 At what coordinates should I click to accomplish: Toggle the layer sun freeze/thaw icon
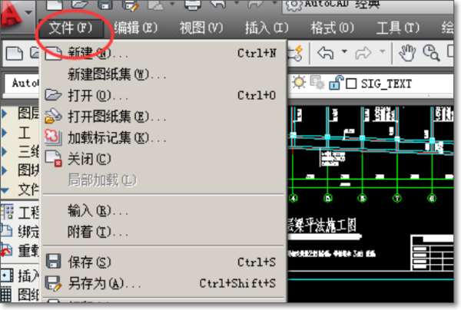tap(299, 83)
